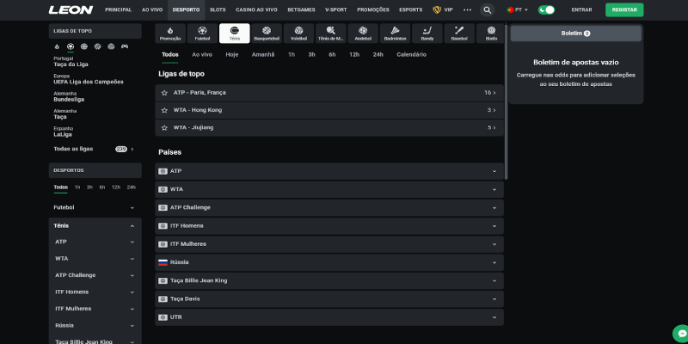
Task: Open the live chat bubble icon
Action: (681, 334)
